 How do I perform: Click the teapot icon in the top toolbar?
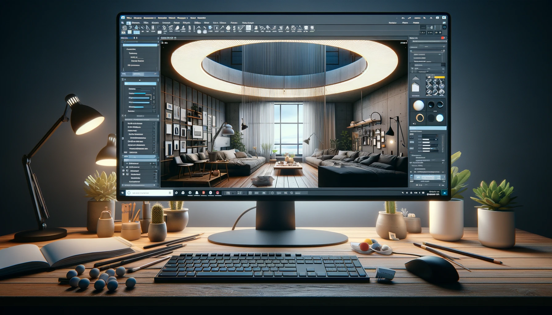[x=228, y=28]
